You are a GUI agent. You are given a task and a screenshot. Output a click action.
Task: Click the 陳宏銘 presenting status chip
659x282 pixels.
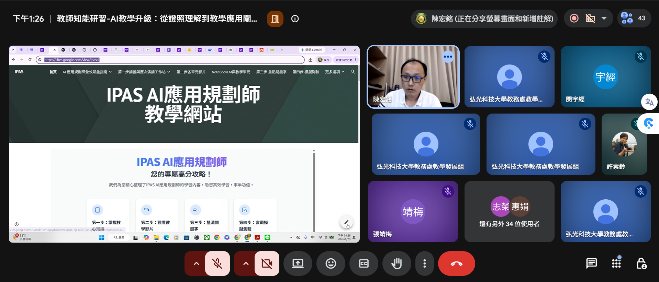pyautogui.click(x=484, y=19)
